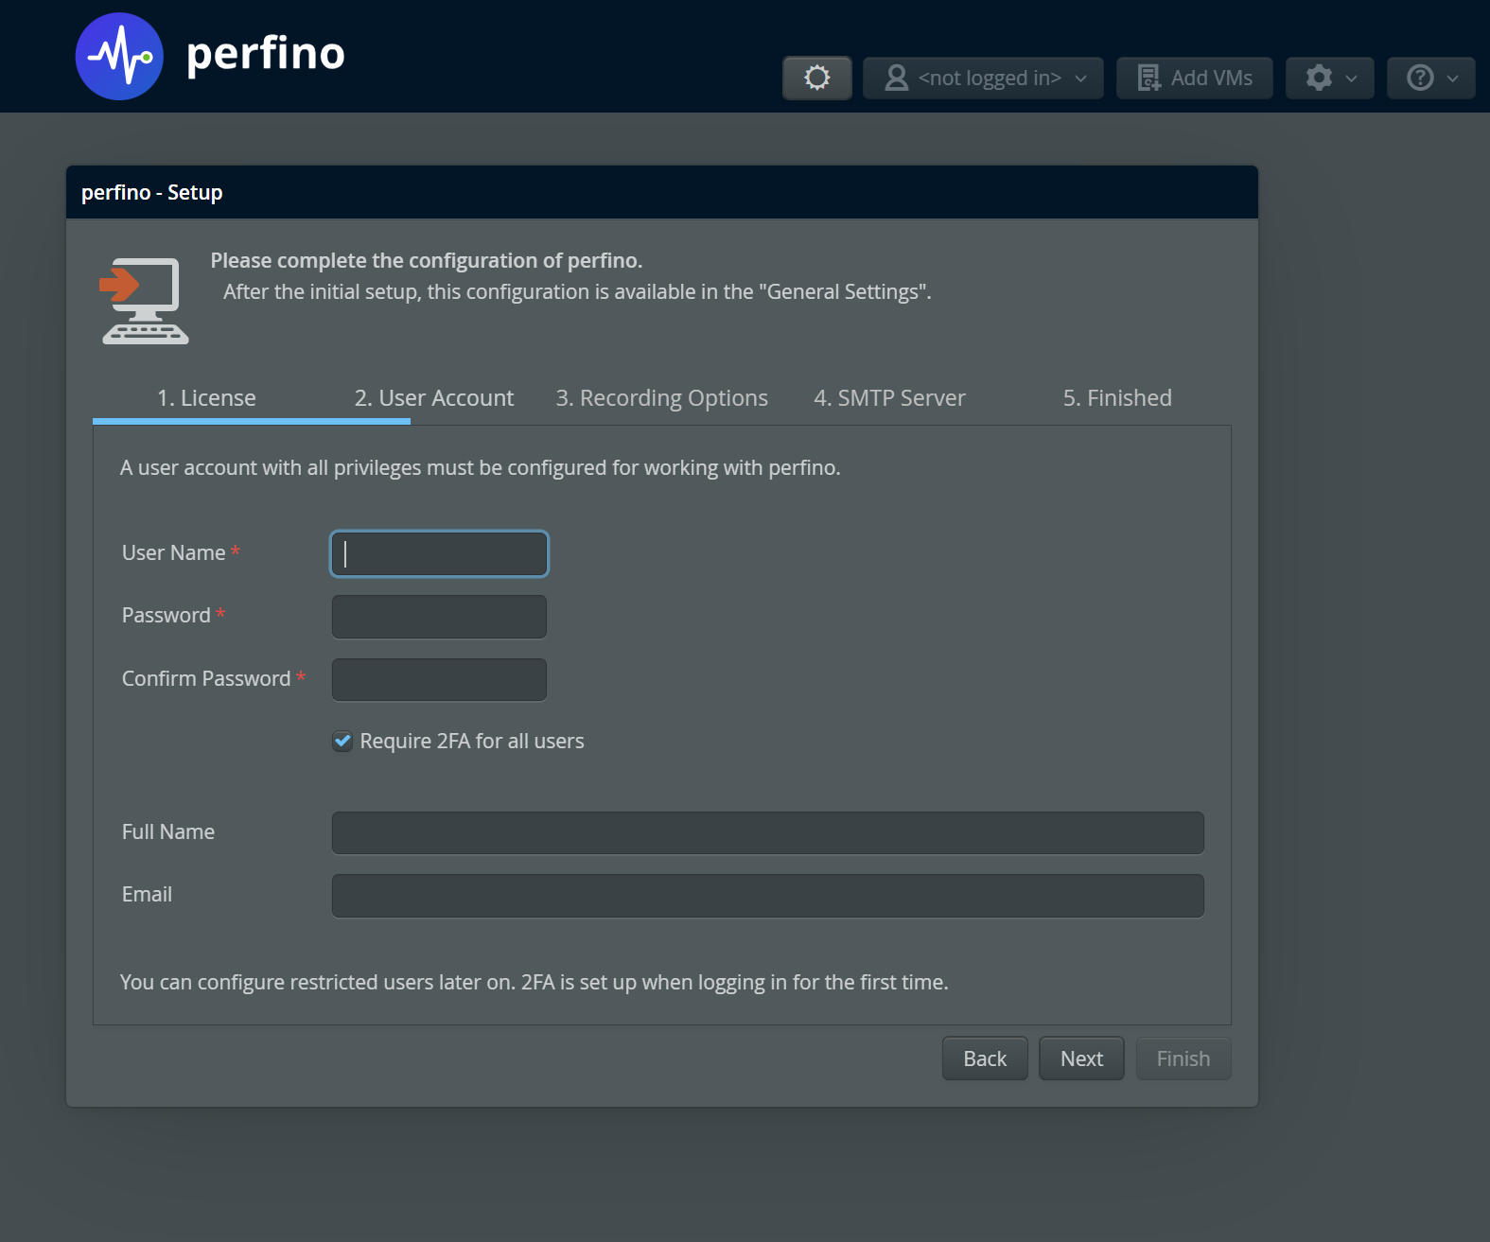The image size is (1490, 1242).
Task: Open the help question mark icon
Action: pos(1420,78)
